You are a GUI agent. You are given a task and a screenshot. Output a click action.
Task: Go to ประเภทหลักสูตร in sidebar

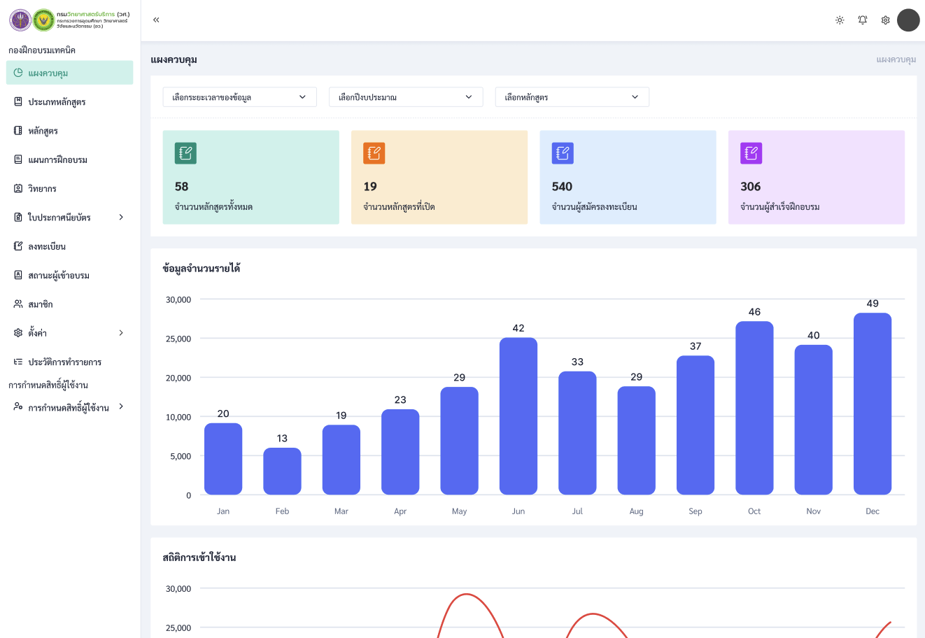[x=57, y=102]
